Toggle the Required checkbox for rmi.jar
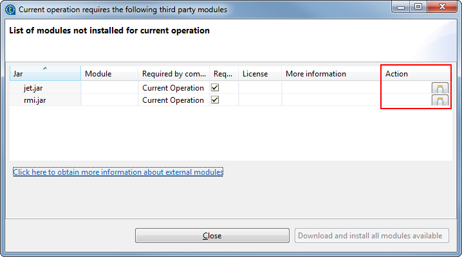The width and height of the screenshot is (462, 257). [216, 100]
